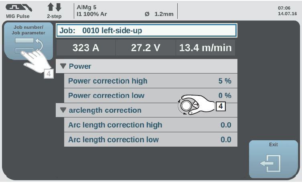This screenshot has width=302, height=183.
Task: Tap the MIG Pulse welding torch icon
Action: [19, 8]
